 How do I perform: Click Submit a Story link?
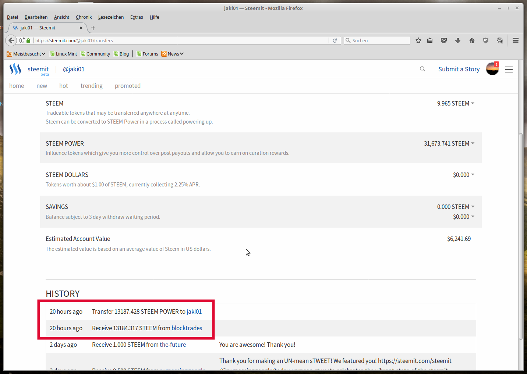pos(459,69)
